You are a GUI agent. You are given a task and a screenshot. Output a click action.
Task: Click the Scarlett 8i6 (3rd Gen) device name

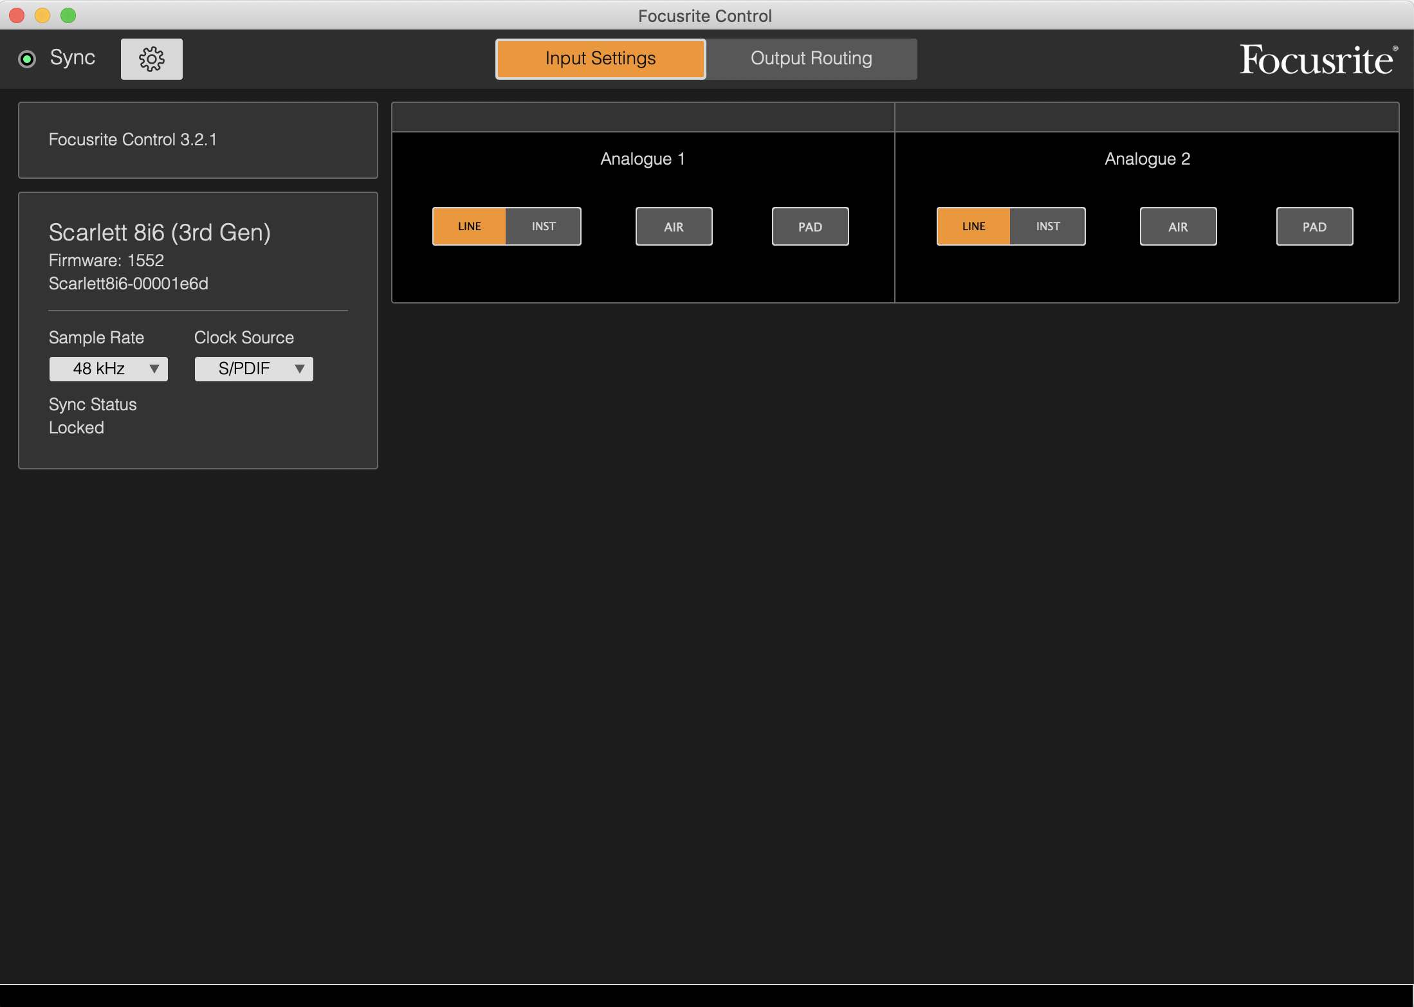(x=160, y=233)
